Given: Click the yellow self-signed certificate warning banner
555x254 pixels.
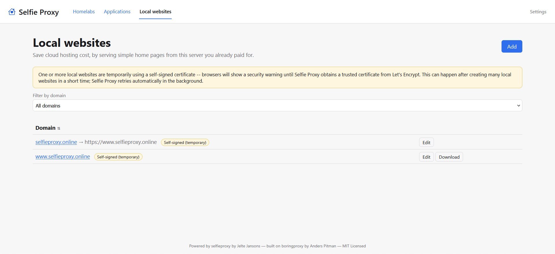Looking at the screenshot, I should pyautogui.click(x=277, y=77).
